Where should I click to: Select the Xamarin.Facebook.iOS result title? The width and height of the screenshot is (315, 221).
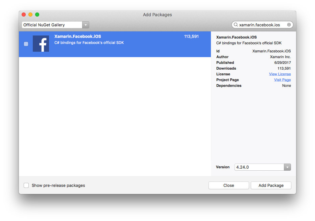pos(78,36)
